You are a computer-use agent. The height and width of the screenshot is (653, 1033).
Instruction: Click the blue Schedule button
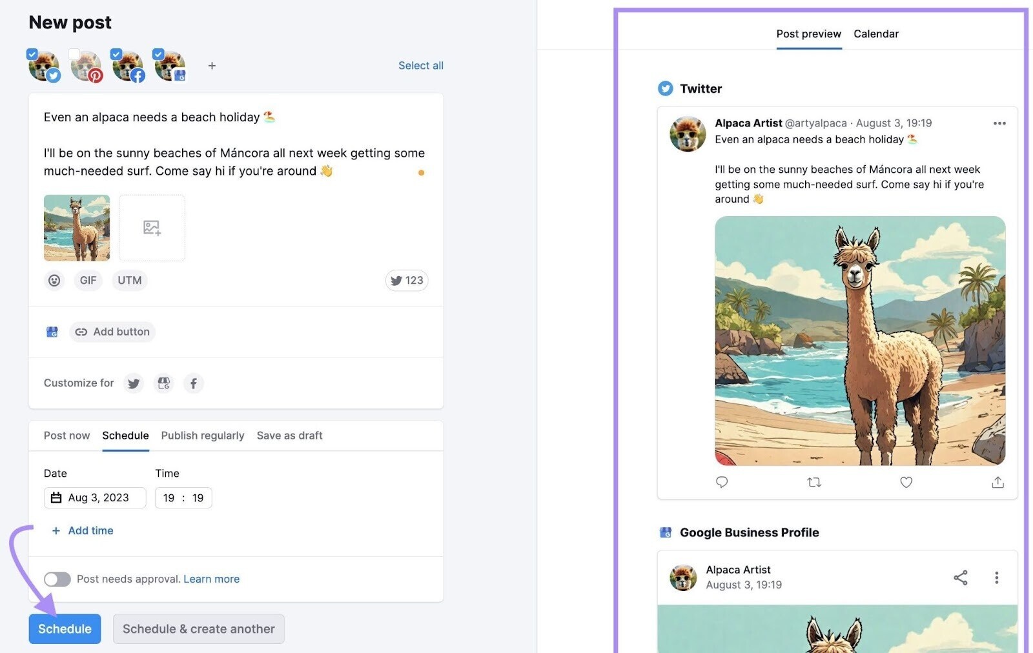pyautogui.click(x=65, y=628)
